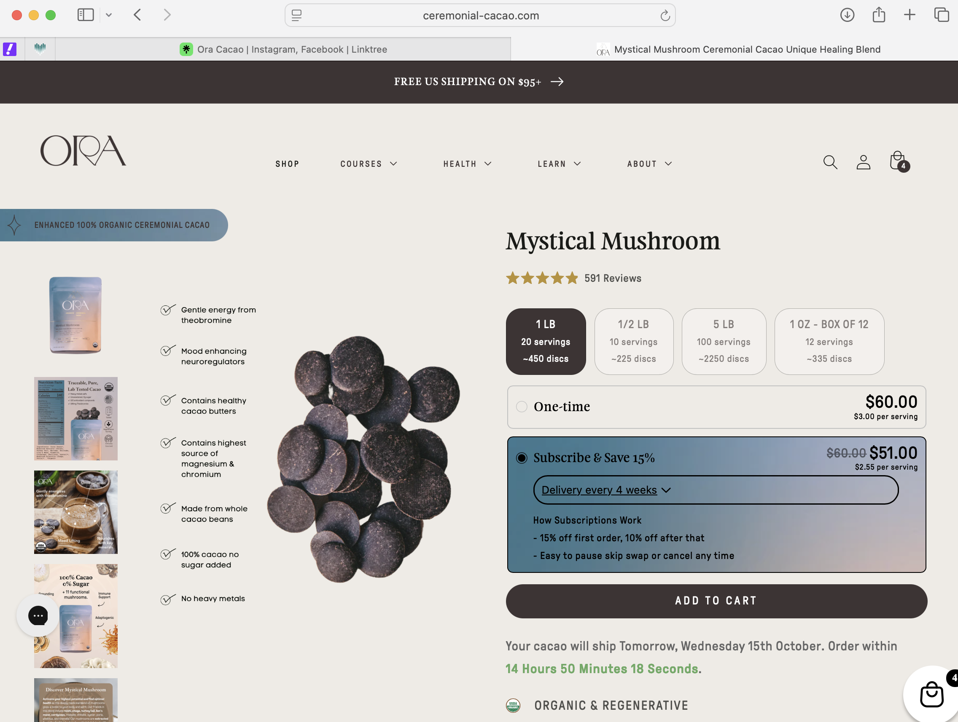Choose the 1/2 LB size option

(634, 341)
